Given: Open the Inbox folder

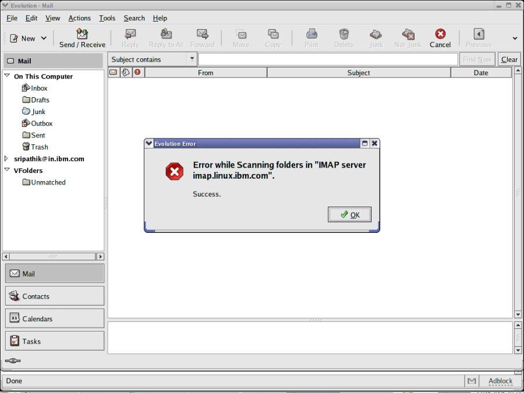Looking at the screenshot, I should [34, 88].
